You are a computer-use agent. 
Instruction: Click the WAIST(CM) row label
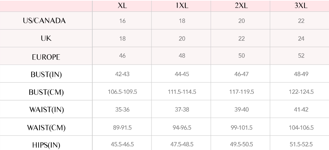click(x=46, y=128)
